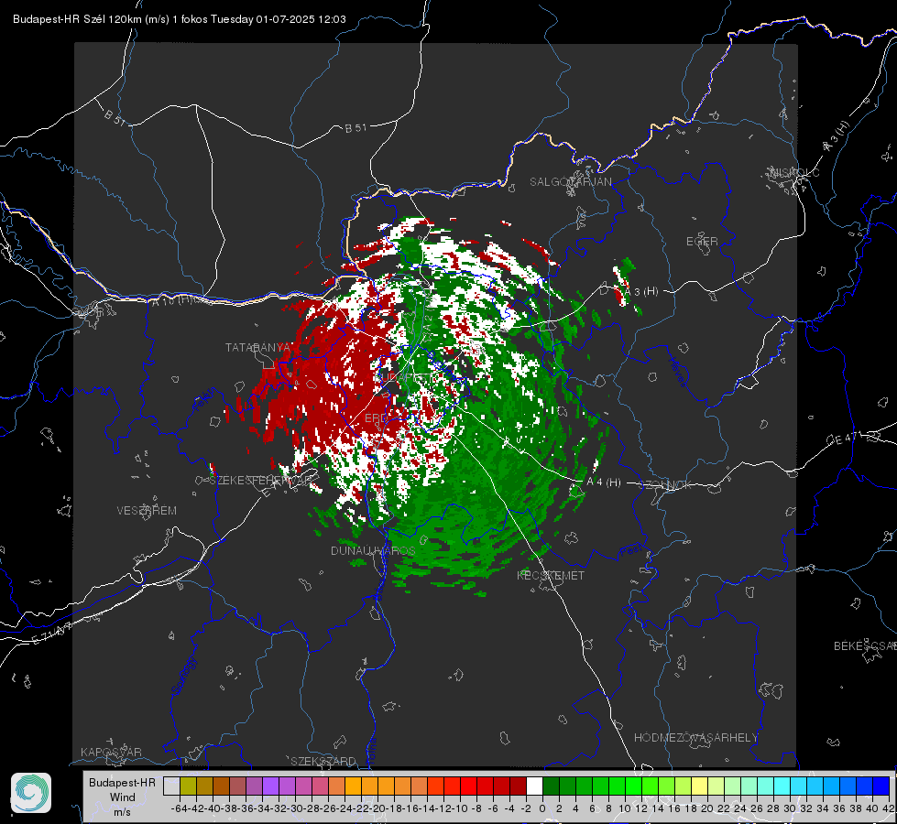The width and height of the screenshot is (897, 824).
Task: Pick the bright green 10 to 12 swatch
Action: pos(633,786)
